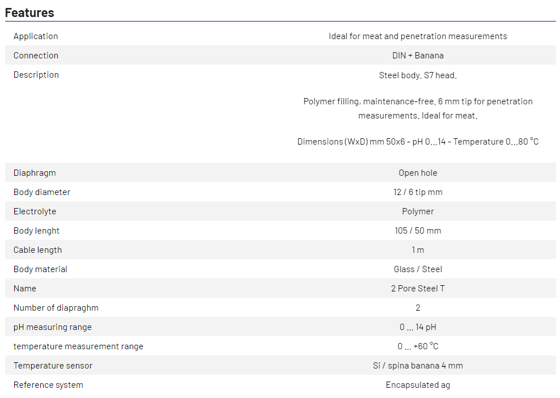Select the 'Open hole' value
The width and height of the screenshot is (560, 398).
[418, 173]
